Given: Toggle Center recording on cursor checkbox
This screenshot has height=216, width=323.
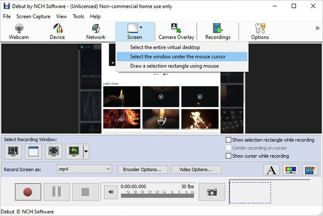Looking at the screenshot, I should (228, 148).
